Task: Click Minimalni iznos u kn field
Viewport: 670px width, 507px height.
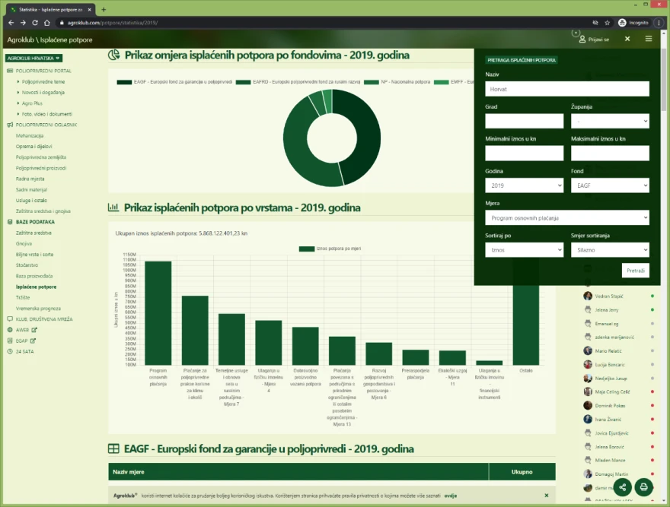Action: [524, 154]
